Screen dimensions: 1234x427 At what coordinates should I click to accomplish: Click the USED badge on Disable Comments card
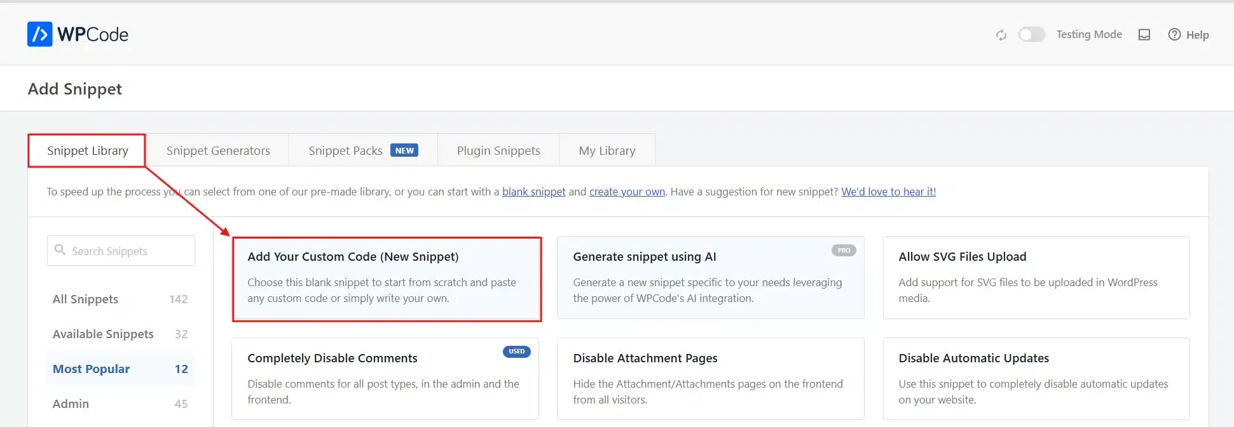516,351
